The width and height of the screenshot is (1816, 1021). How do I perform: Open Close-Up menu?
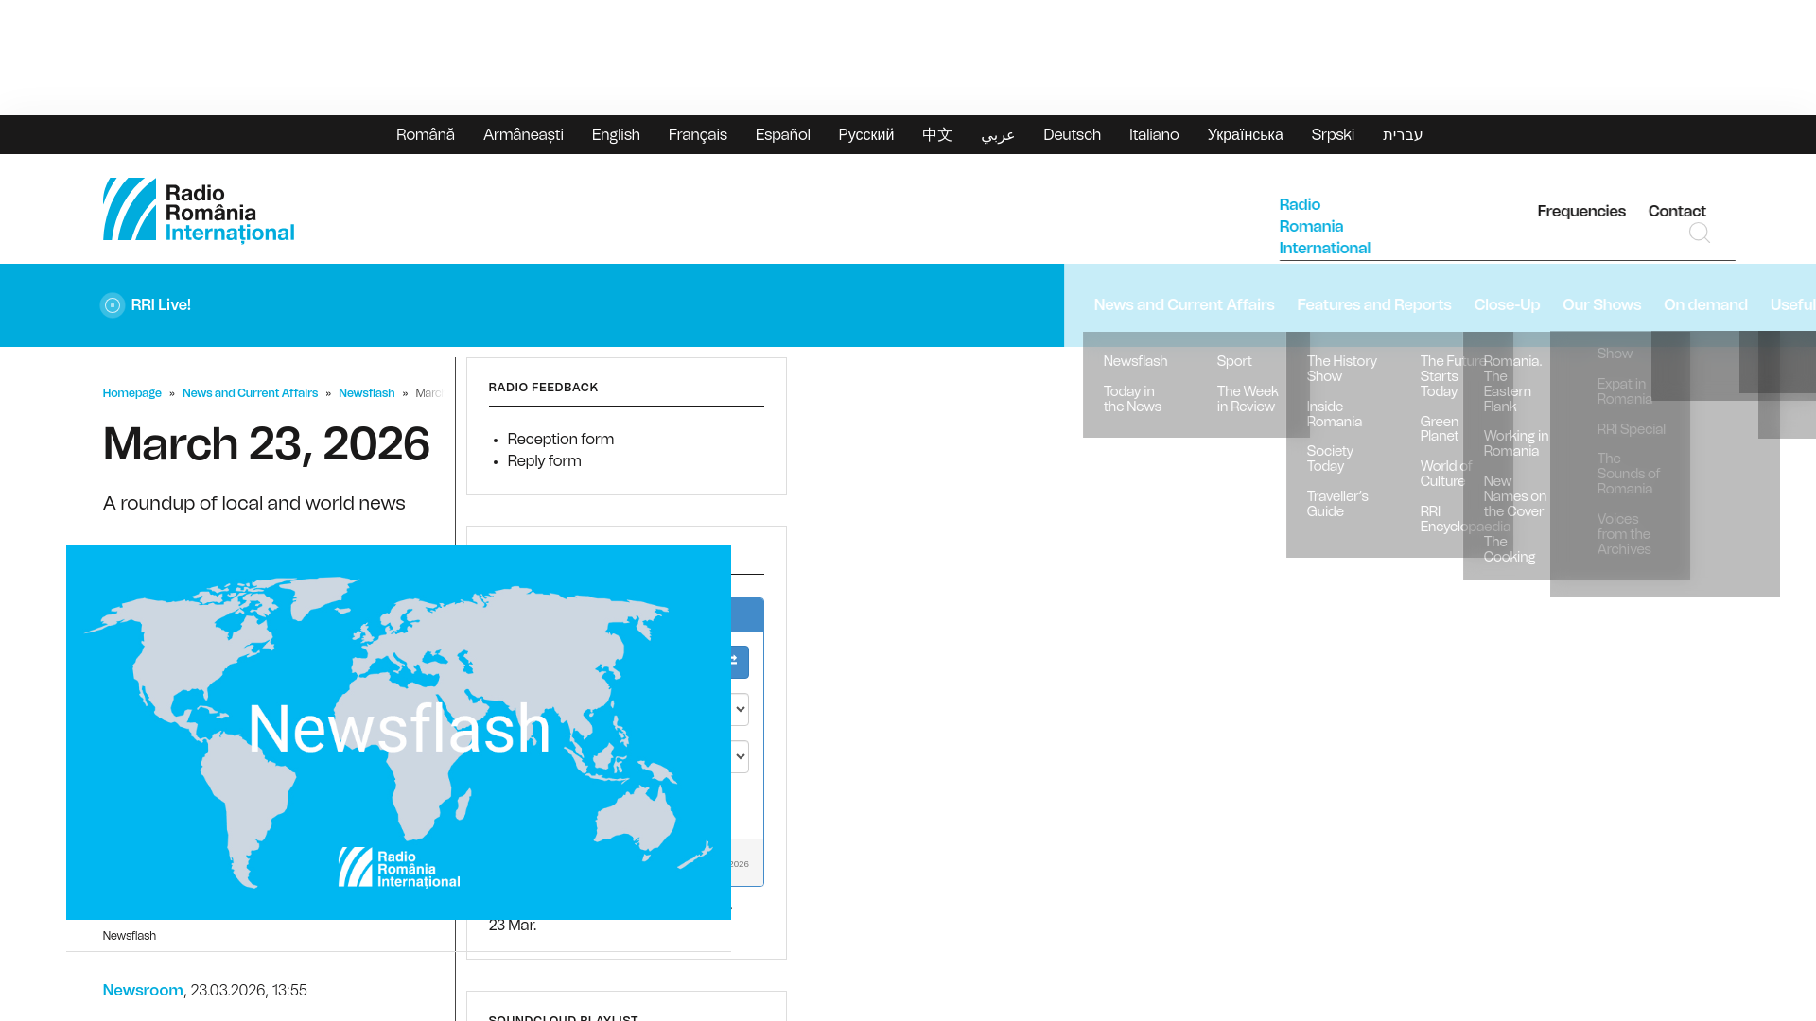[1507, 304]
